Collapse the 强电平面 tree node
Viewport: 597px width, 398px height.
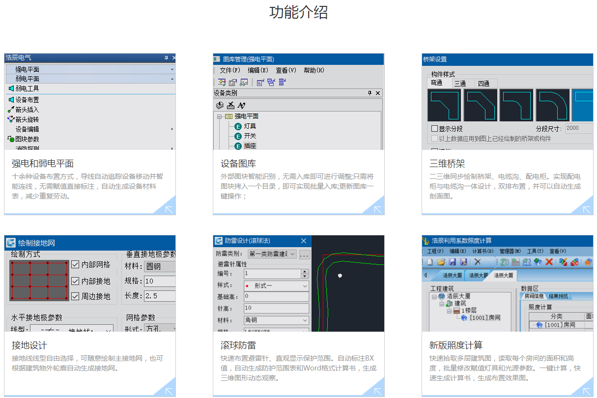click(219, 116)
